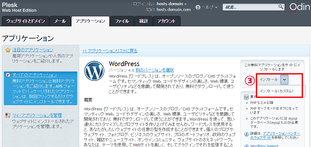Click the requirements sliders icon

(x=246, y=97)
